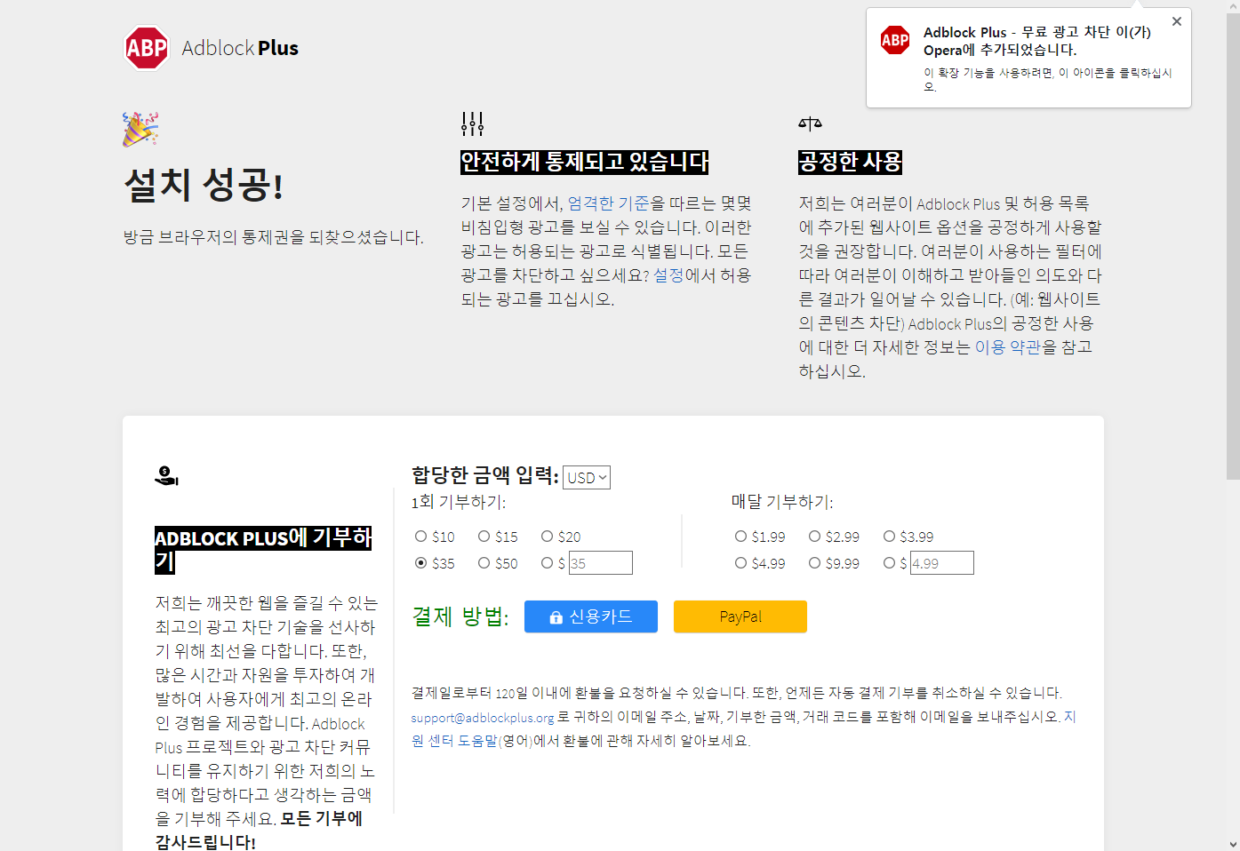
Task: Select the $1.99 monthly donation
Action: (x=740, y=536)
